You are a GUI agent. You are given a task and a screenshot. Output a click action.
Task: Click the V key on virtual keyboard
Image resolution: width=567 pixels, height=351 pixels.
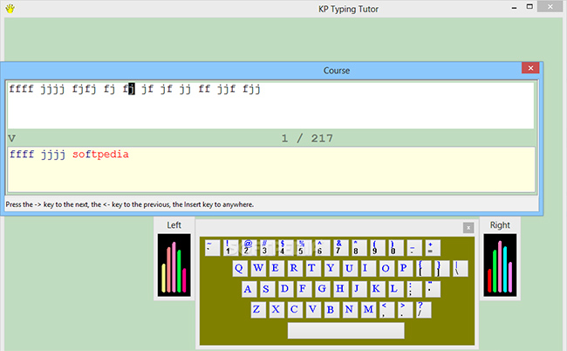click(313, 310)
